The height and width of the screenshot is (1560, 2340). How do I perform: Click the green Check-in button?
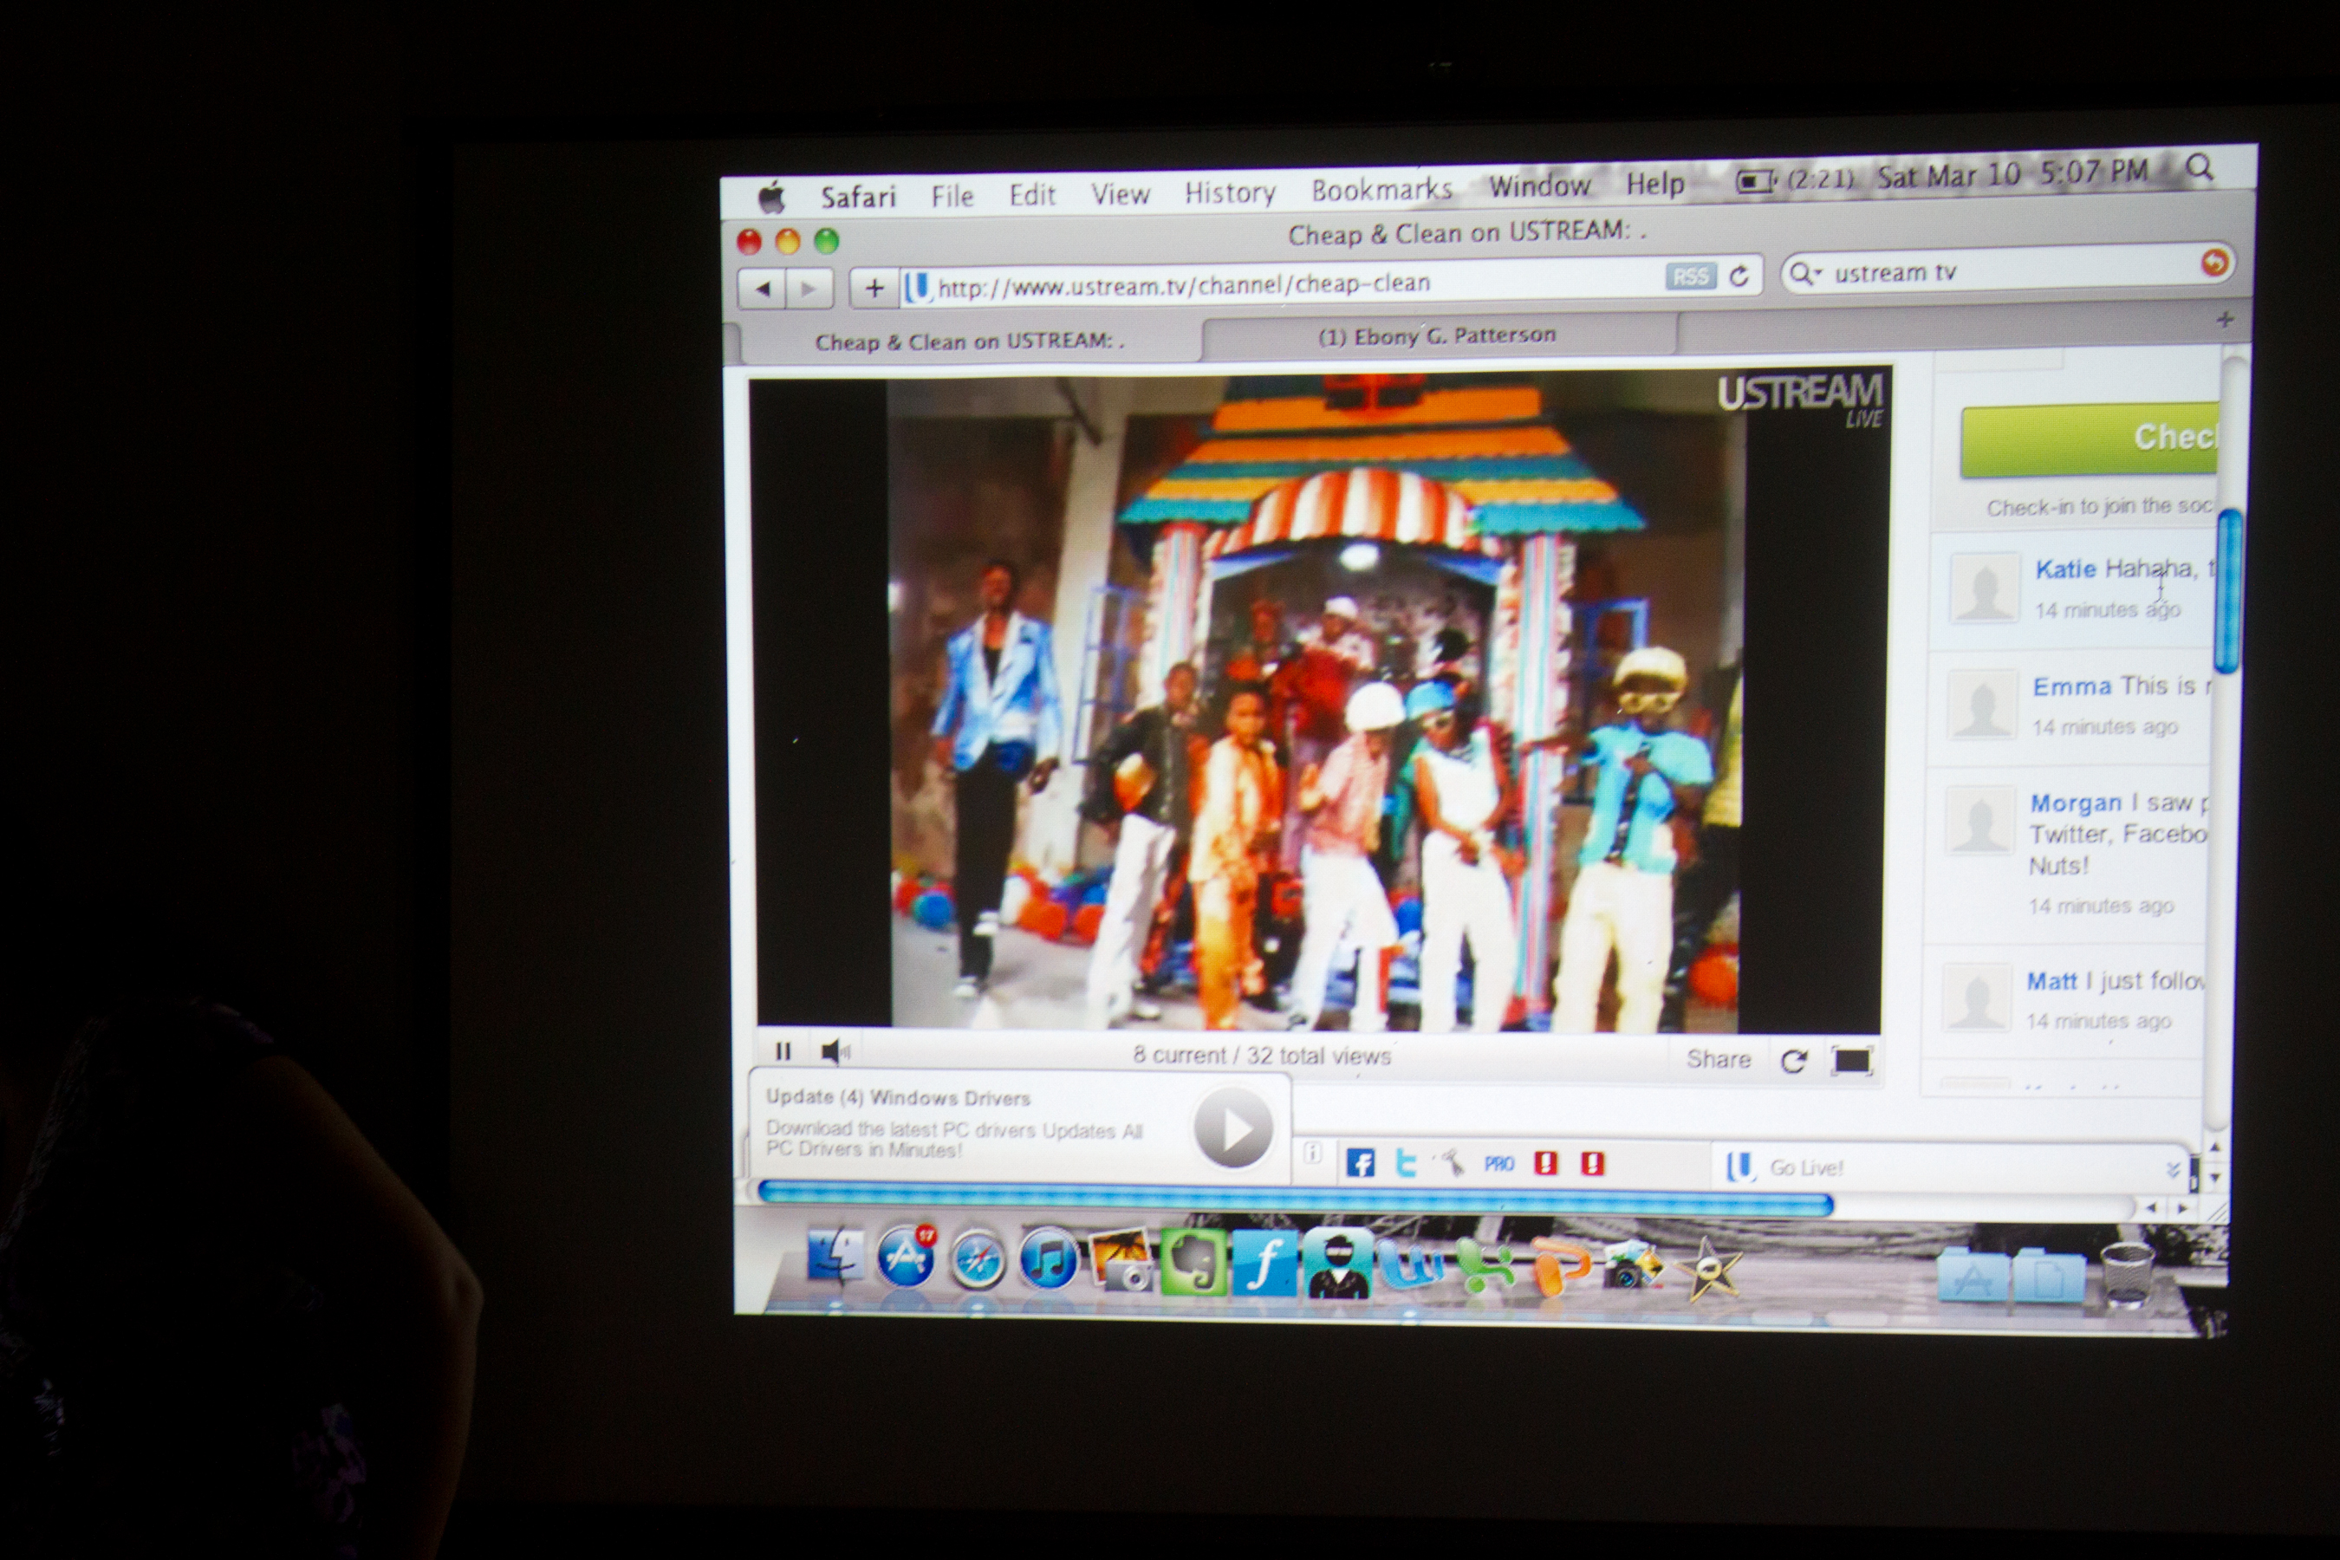(2090, 439)
